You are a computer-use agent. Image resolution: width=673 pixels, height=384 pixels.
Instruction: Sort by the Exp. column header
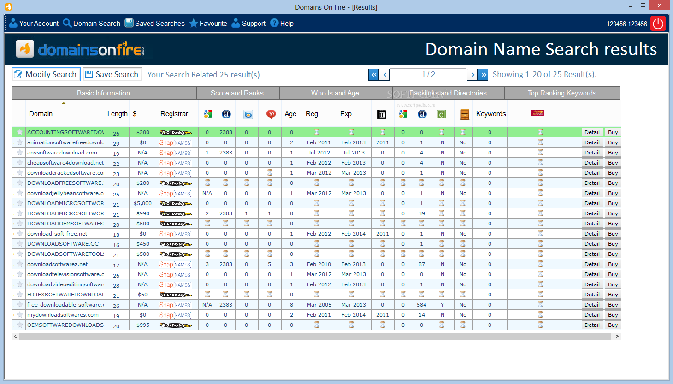point(347,114)
